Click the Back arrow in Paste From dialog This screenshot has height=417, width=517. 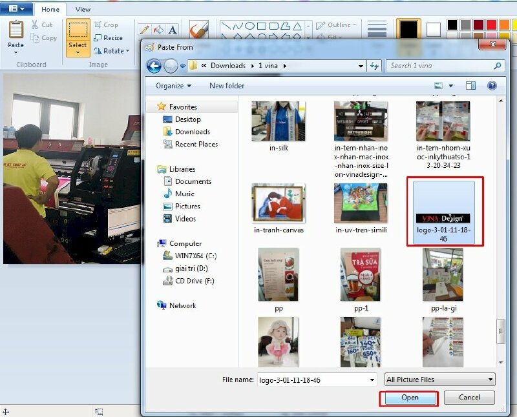[154, 66]
